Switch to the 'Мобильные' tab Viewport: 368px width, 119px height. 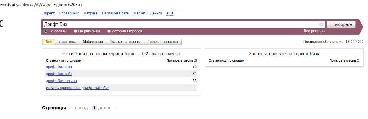tap(93, 42)
